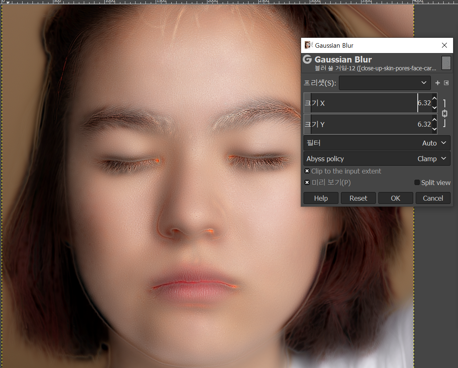
Task: Decrease 크기 Y value with down arrow
Action: coord(434,129)
